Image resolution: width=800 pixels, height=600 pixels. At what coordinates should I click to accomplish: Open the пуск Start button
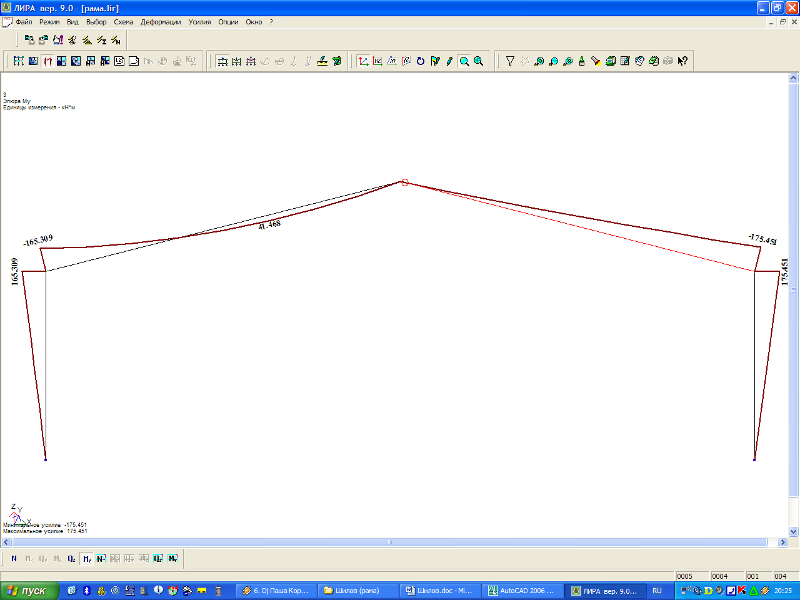(x=29, y=591)
